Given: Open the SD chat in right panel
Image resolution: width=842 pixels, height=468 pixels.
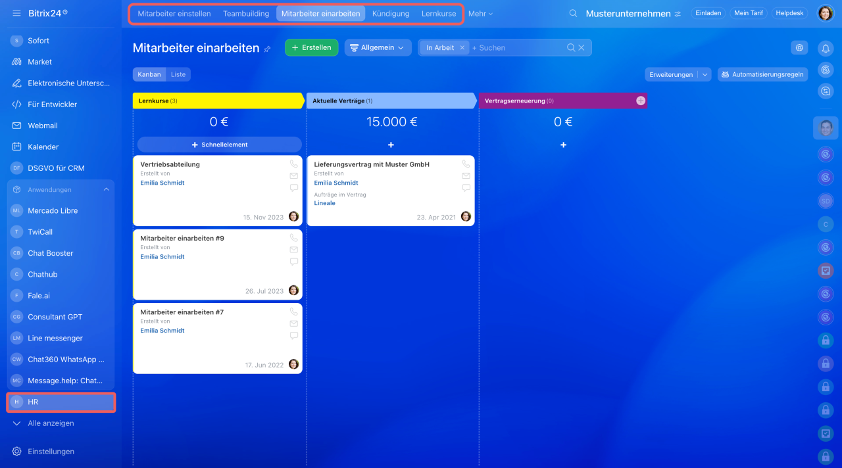Looking at the screenshot, I should pos(826,200).
